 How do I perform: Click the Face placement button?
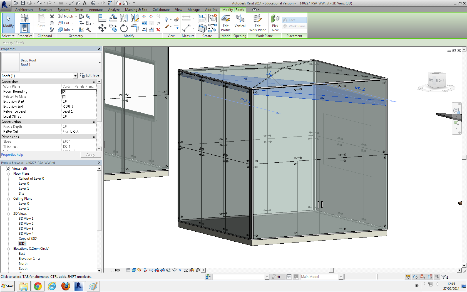tap(294, 20)
